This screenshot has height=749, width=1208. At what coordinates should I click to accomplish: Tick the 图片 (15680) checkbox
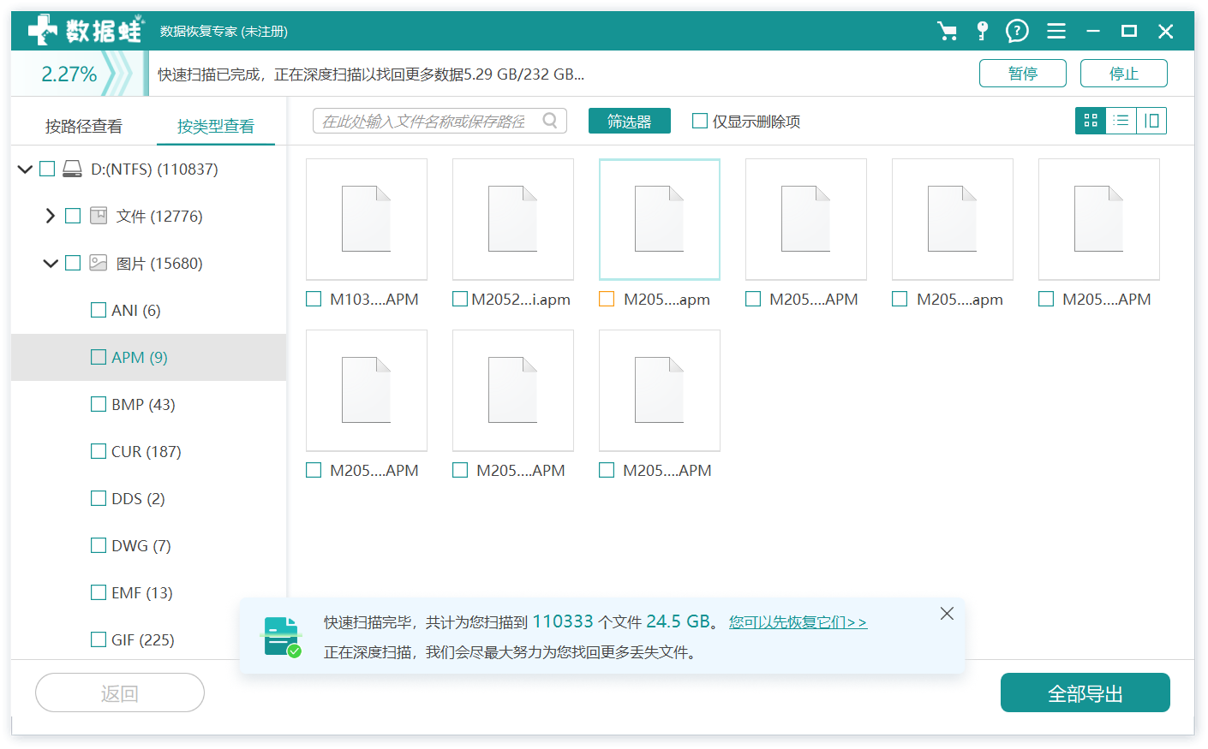coord(73,263)
